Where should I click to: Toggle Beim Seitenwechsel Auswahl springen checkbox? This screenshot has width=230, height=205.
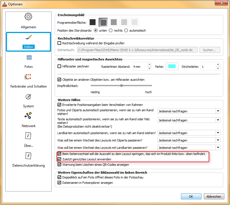pos(59,154)
